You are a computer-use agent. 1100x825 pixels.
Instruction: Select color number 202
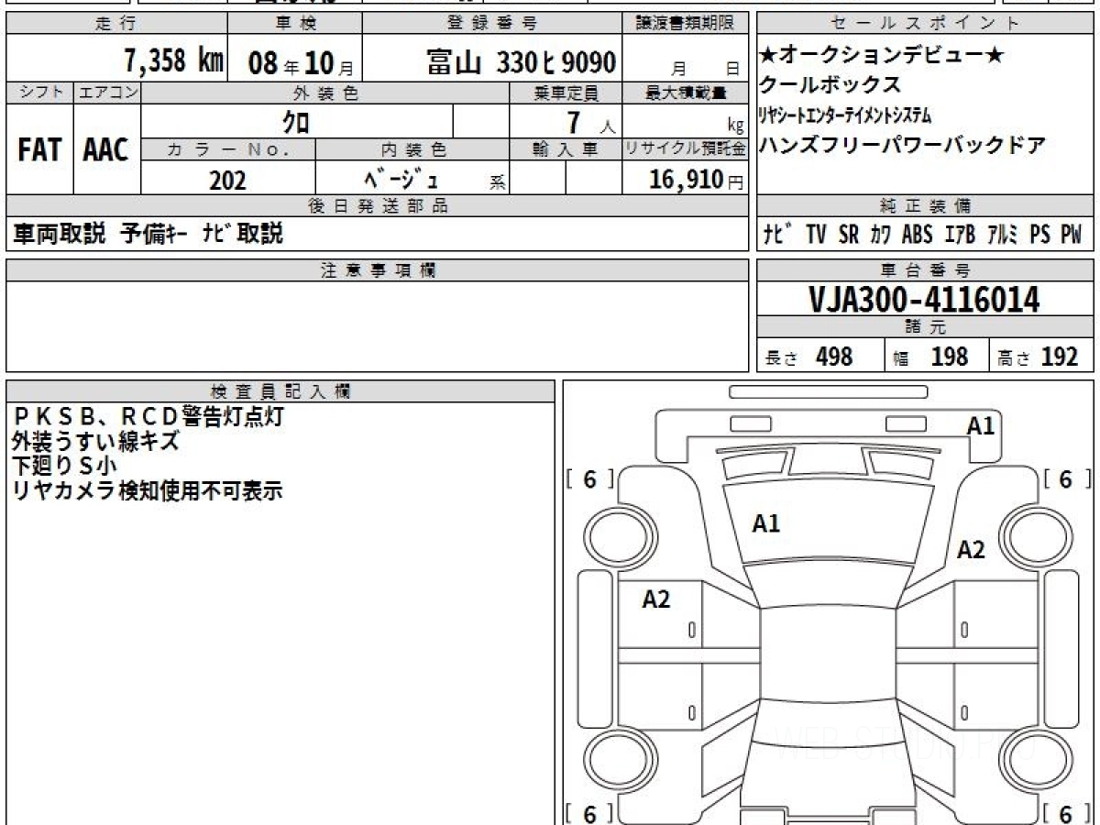227,180
